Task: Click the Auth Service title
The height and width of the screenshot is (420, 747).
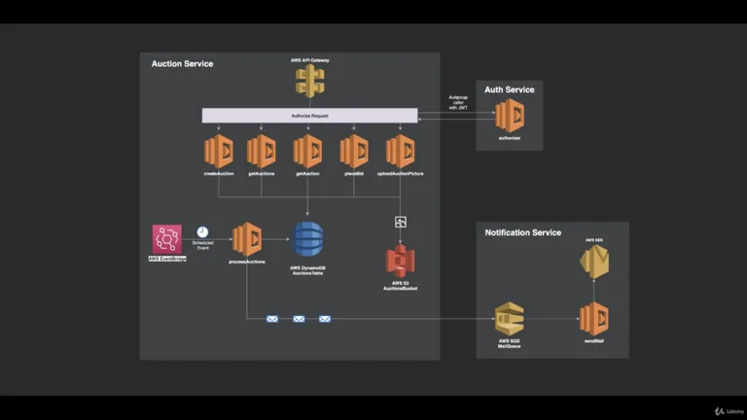Action: tap(510, 89)
